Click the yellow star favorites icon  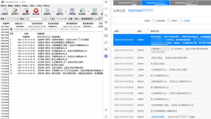[x=106, y=9]
